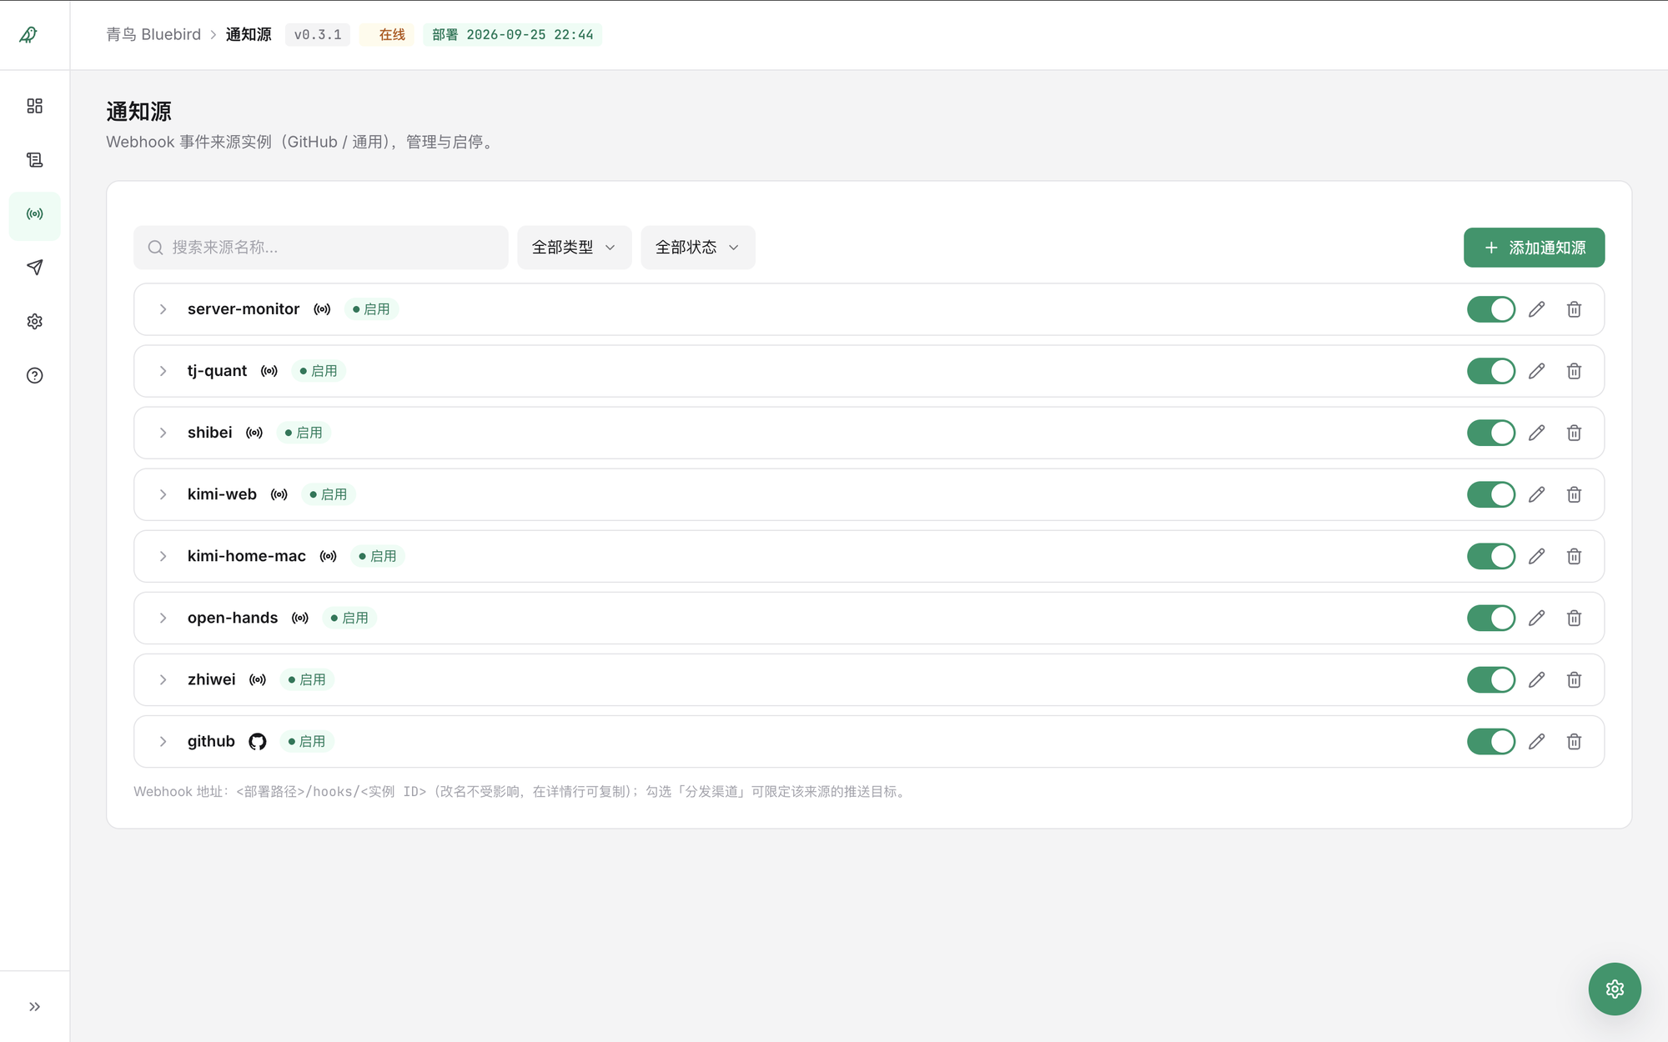Delete the shibei source
Screen dimensions: 1668x1042
click(x=1574, y=433)
